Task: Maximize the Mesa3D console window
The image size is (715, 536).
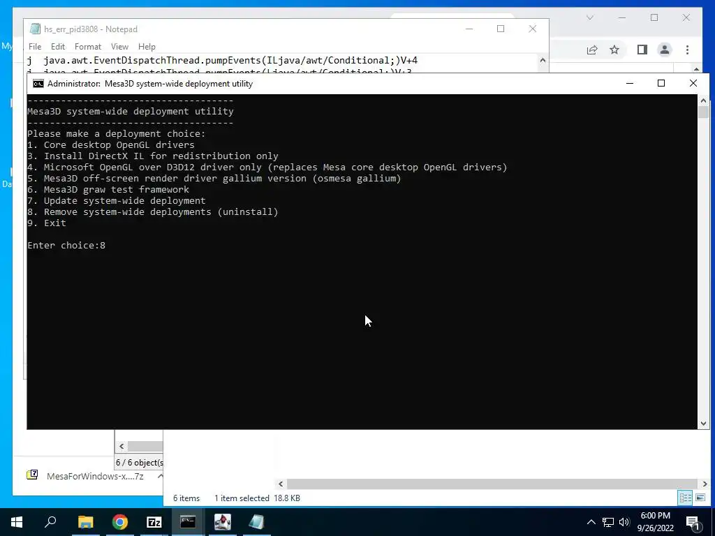Action: [x=661, y=84]
